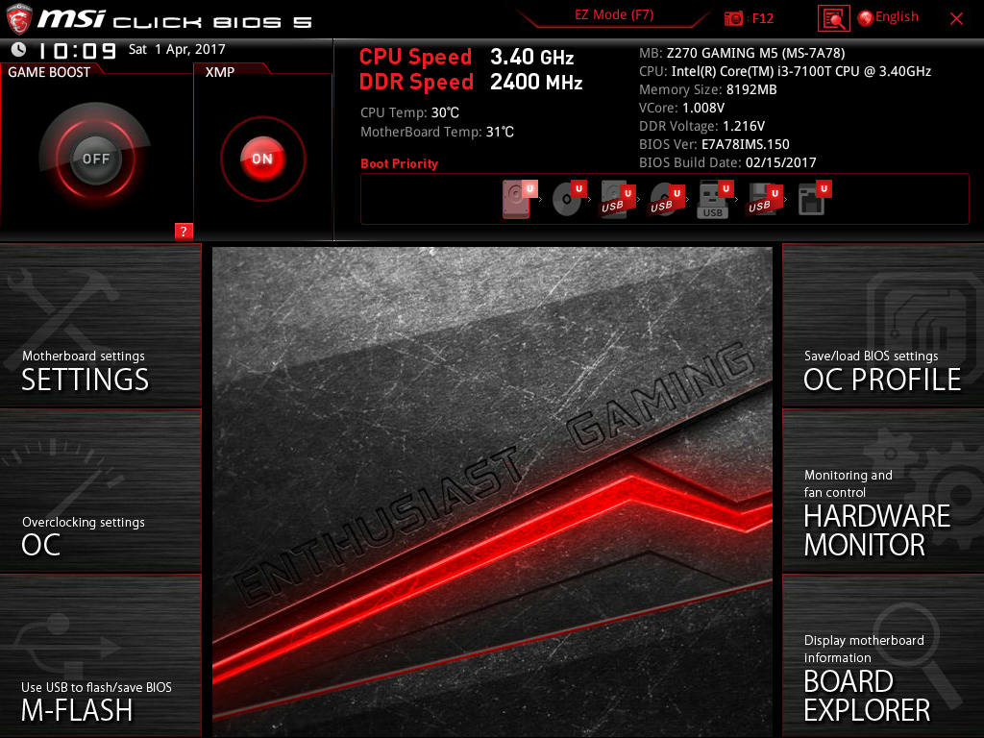984x738 pixels.
Task: Open M-FLASH to flash BIOS via USB
Action: (100, 655)
